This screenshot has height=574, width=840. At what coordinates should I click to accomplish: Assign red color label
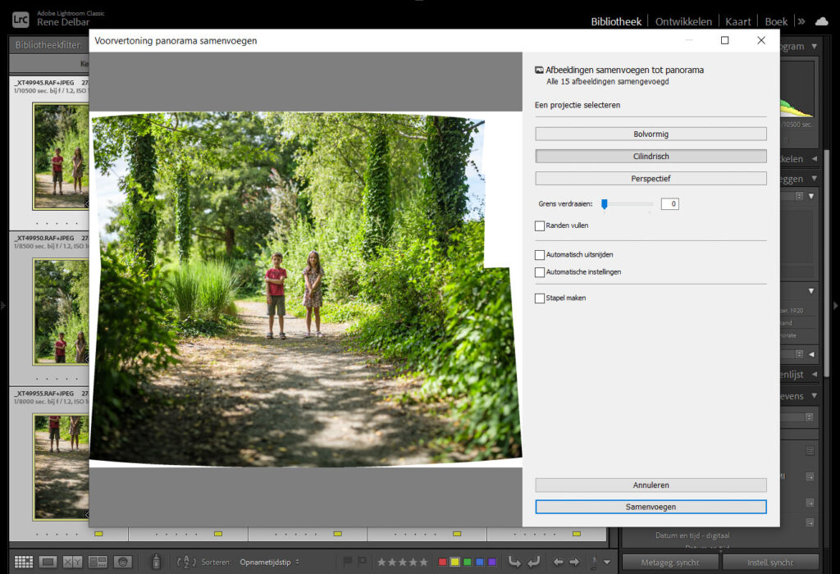click(442, 562)
